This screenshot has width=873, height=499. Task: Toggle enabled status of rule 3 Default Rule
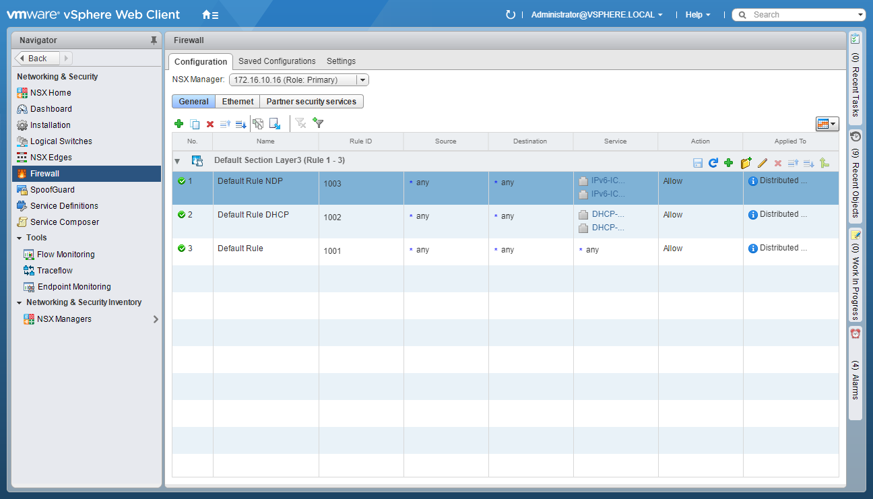point(181,248)
